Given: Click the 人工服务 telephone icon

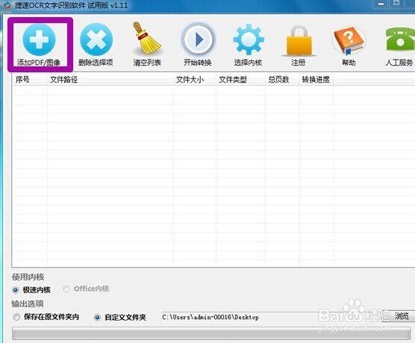Looking at the screenshot, I should [400, 39].
